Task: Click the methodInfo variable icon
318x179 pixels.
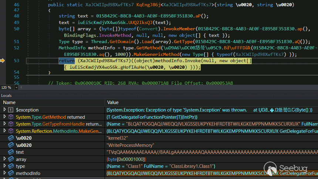Action: pos(11,173)
